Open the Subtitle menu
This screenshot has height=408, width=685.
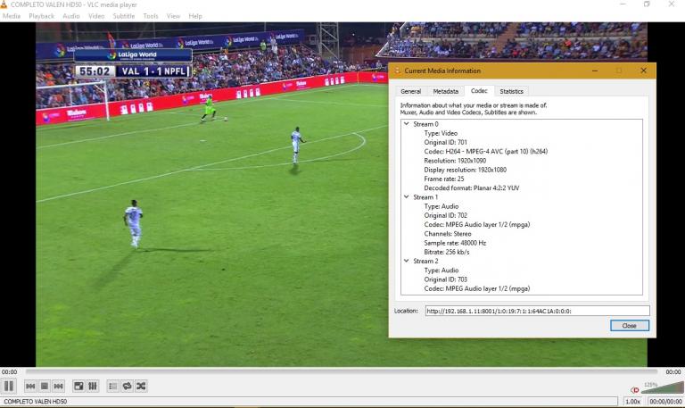(x=123, y=16)
